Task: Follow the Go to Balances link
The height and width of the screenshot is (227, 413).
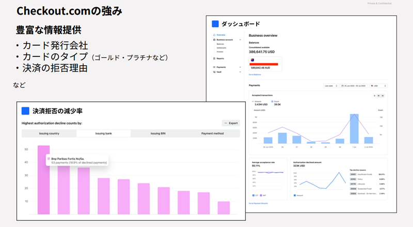Action: pos(256,75)
